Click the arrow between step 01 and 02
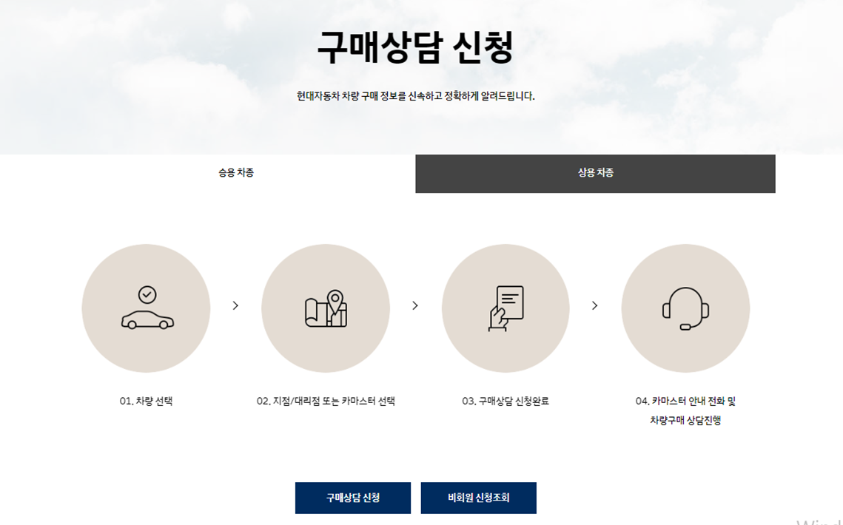The width and height of the screenshot is (843, 525). (x=235, y=304)
